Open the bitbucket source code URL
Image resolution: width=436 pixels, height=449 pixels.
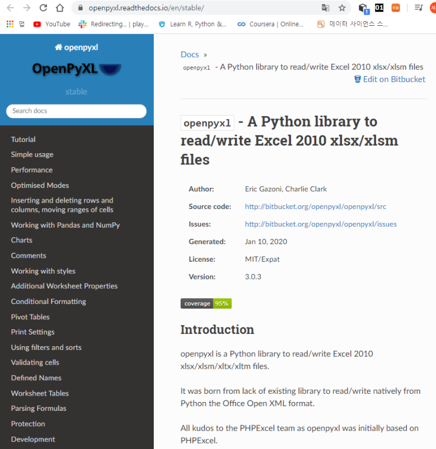(315, 207)
